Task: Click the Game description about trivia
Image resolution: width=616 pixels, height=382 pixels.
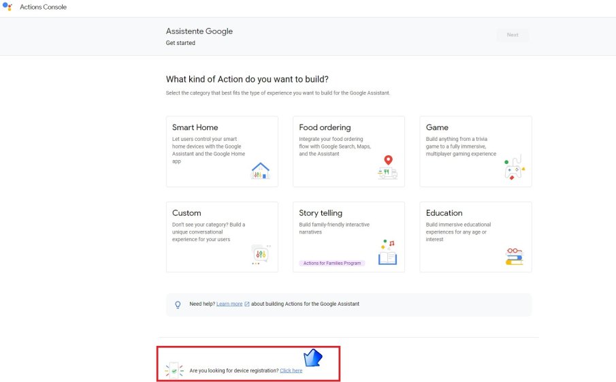Action: (x=461, y=146)
